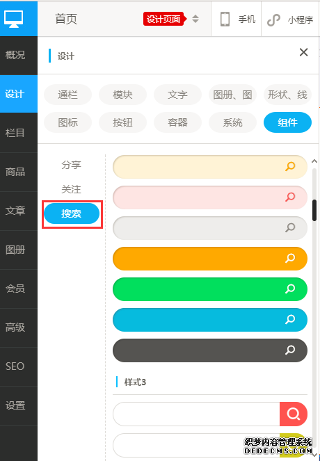Image resolution: width=320 pixels, height=461 pixels.
Task: Choose the light yellow search bar style
Action: coord(210,167)
